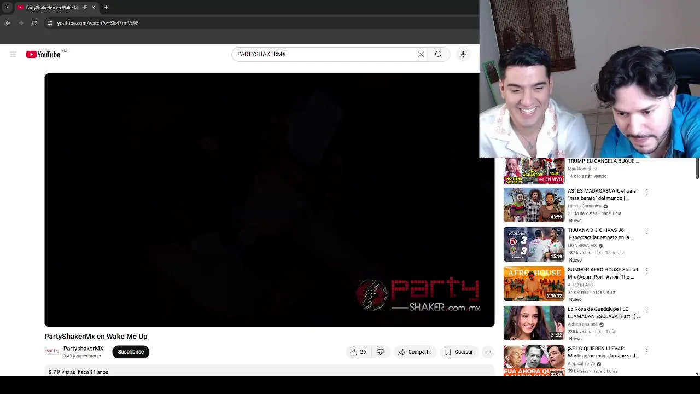Click the magnifier search button
The width and height of the screenshot is (700, 394).
(x=439, y=54)
